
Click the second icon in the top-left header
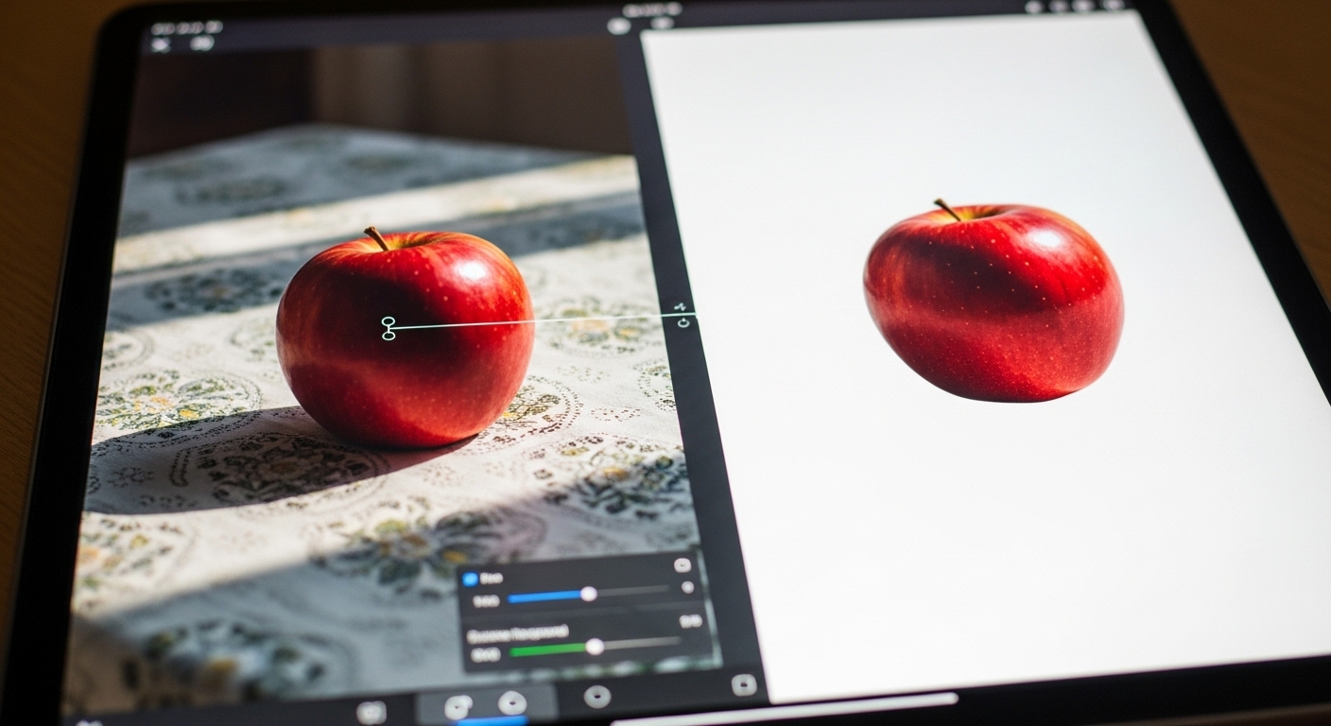[x=201, y=43]
